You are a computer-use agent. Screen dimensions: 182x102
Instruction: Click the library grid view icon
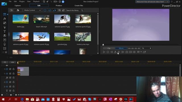click(x=59, y=10)
